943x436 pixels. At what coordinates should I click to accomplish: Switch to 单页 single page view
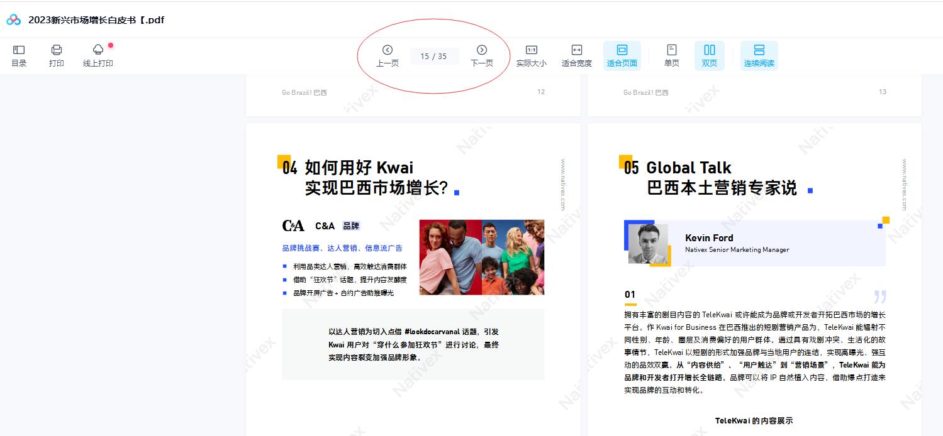[x=672, y=55]
